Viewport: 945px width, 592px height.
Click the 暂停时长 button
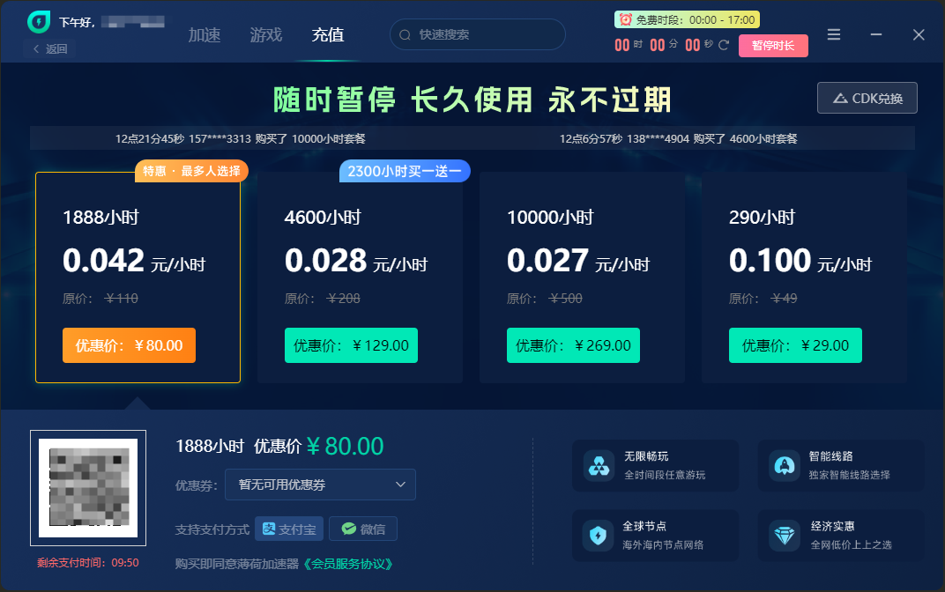pyautogui.click(x=773, y=46)
